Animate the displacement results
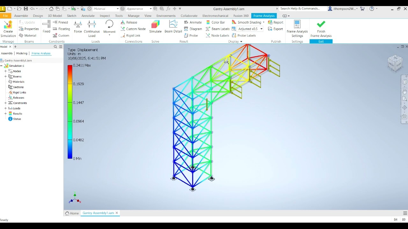This screenshot has height=229, width=408. pos(193,22)
